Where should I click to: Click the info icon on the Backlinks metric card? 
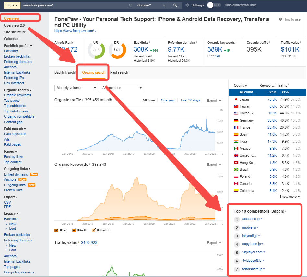pyautogui.click(x=149, y=42)
